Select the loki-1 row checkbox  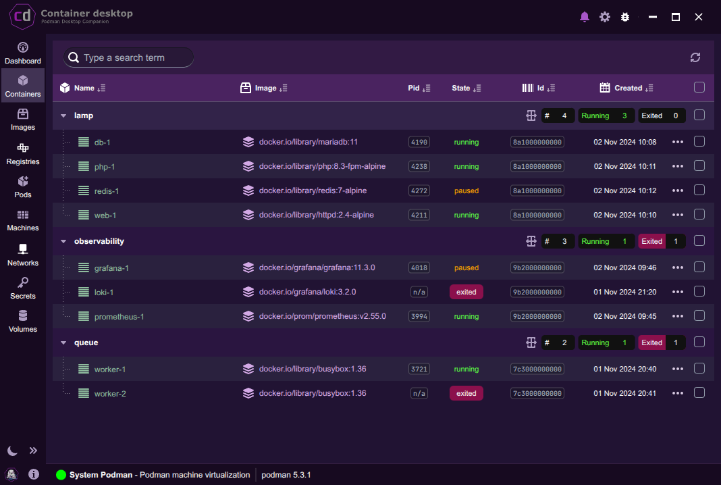(699, 291)
